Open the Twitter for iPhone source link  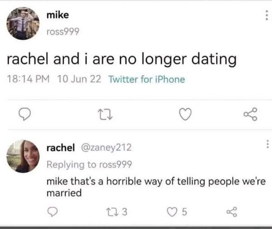point(147,80)
